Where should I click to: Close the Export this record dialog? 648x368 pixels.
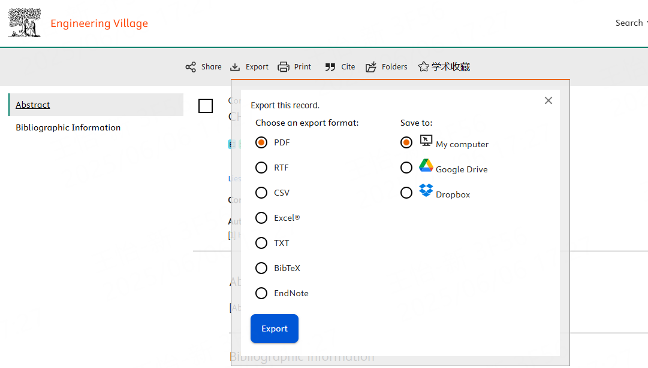(x=548, y=101)
